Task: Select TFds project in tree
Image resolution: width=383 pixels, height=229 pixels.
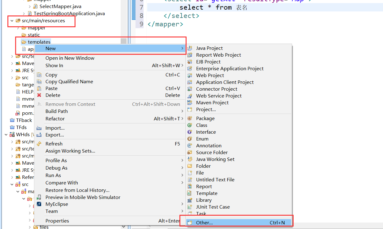Action: pyautogui.click(x=21, y=127)
